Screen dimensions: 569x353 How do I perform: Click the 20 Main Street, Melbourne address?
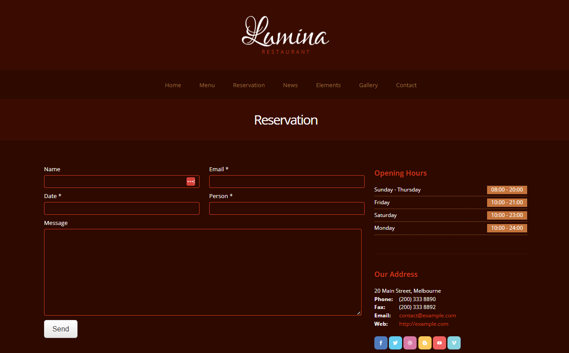407,291
